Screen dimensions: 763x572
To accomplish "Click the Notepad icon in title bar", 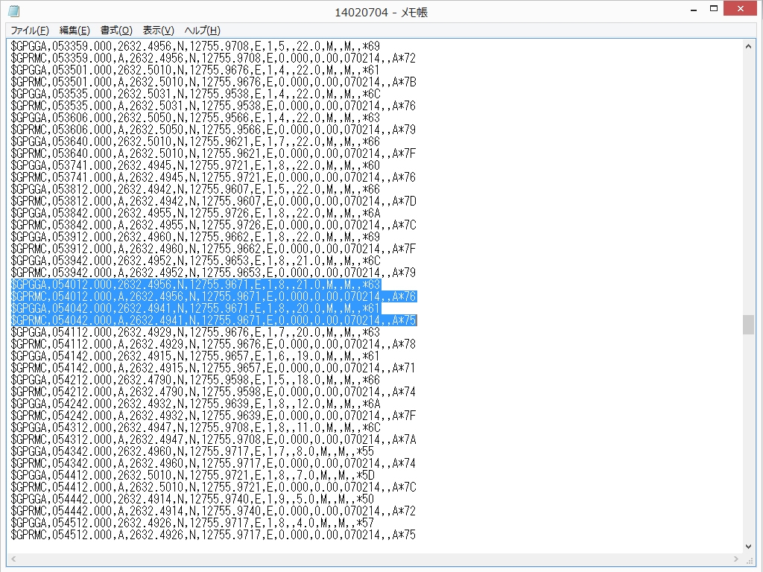I will 13,11.
